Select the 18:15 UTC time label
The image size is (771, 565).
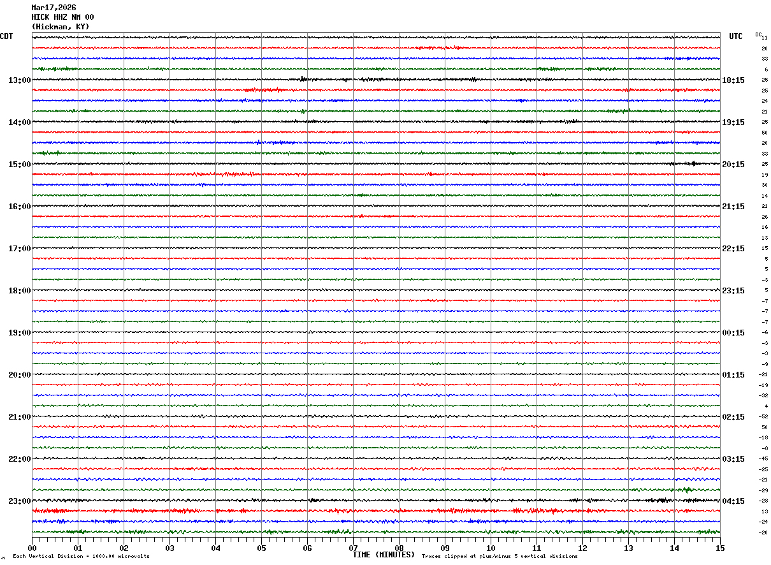click(733, 80)
